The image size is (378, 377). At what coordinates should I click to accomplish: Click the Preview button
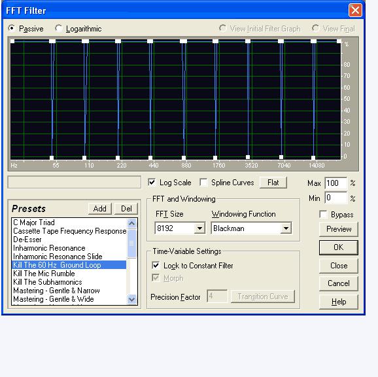(339, 229)
